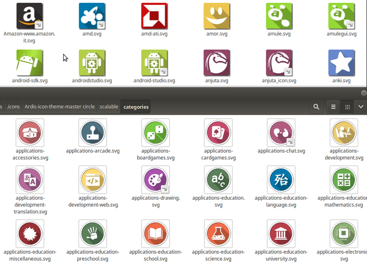Image resolution: width=367 pixels, height=265 pixels.
Task: Select applications-development-web.svg code icon
Action: click(x=93, y=180)
